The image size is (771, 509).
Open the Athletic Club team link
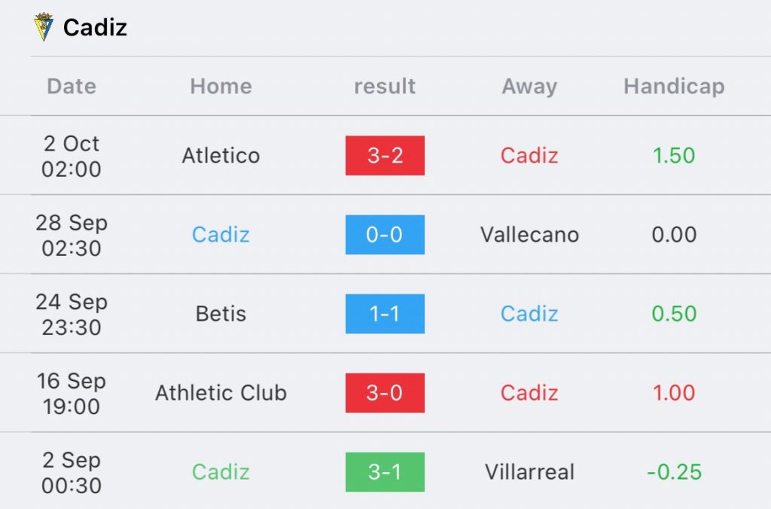[221, 393]
